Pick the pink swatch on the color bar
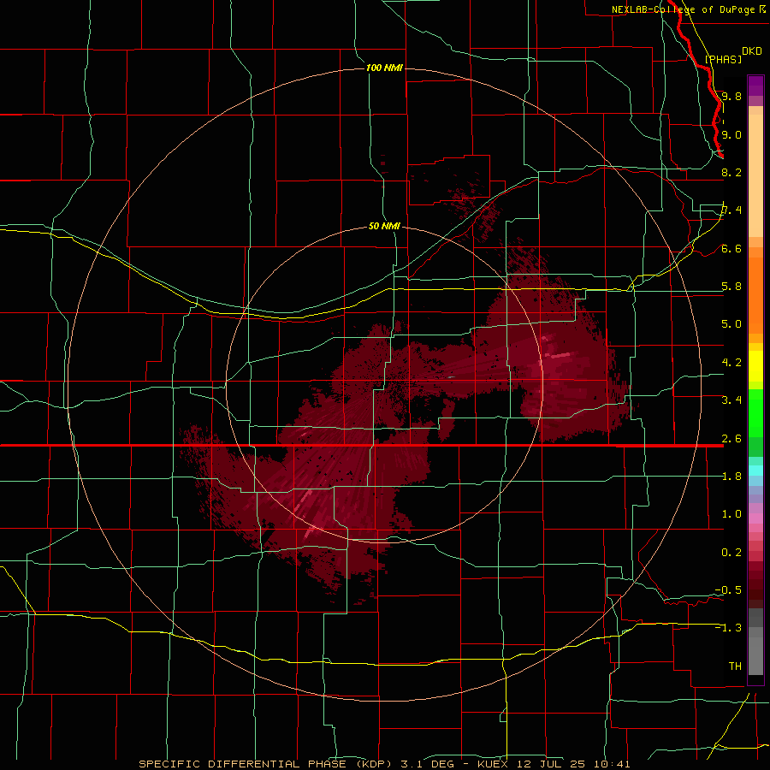 tap(755, 518)
